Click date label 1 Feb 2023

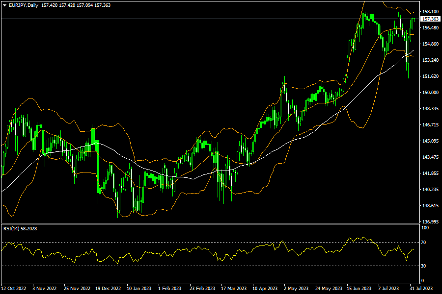(x=170, y=289)
